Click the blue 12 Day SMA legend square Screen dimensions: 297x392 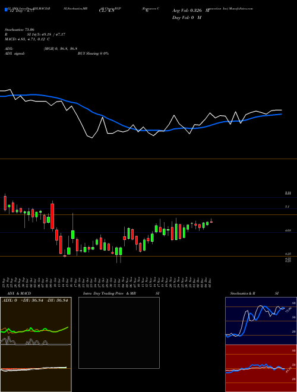click(x=6, y=10)
